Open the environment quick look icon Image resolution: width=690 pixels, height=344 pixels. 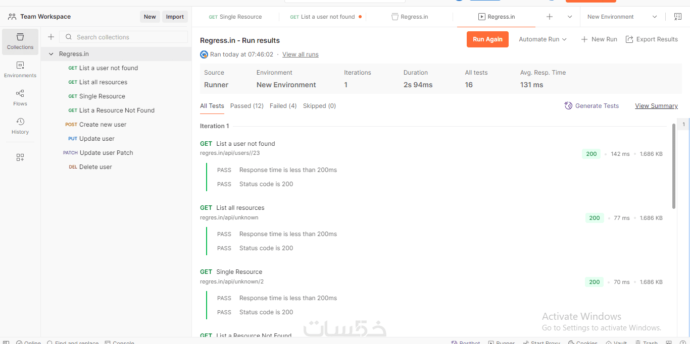coord(678,17)
